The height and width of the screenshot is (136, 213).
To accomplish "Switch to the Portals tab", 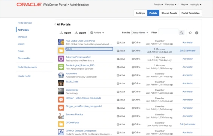I will click(x=153, y=13).
